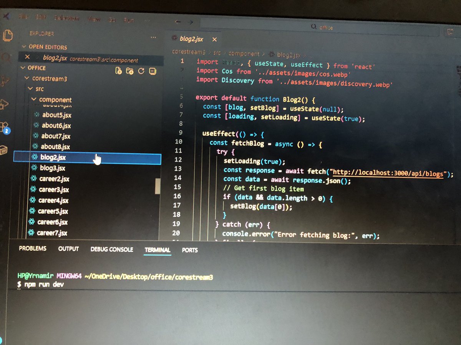Refresh the Explorer file tree
Viewport: 461px width, 345px height.
(x=141, y=71)
